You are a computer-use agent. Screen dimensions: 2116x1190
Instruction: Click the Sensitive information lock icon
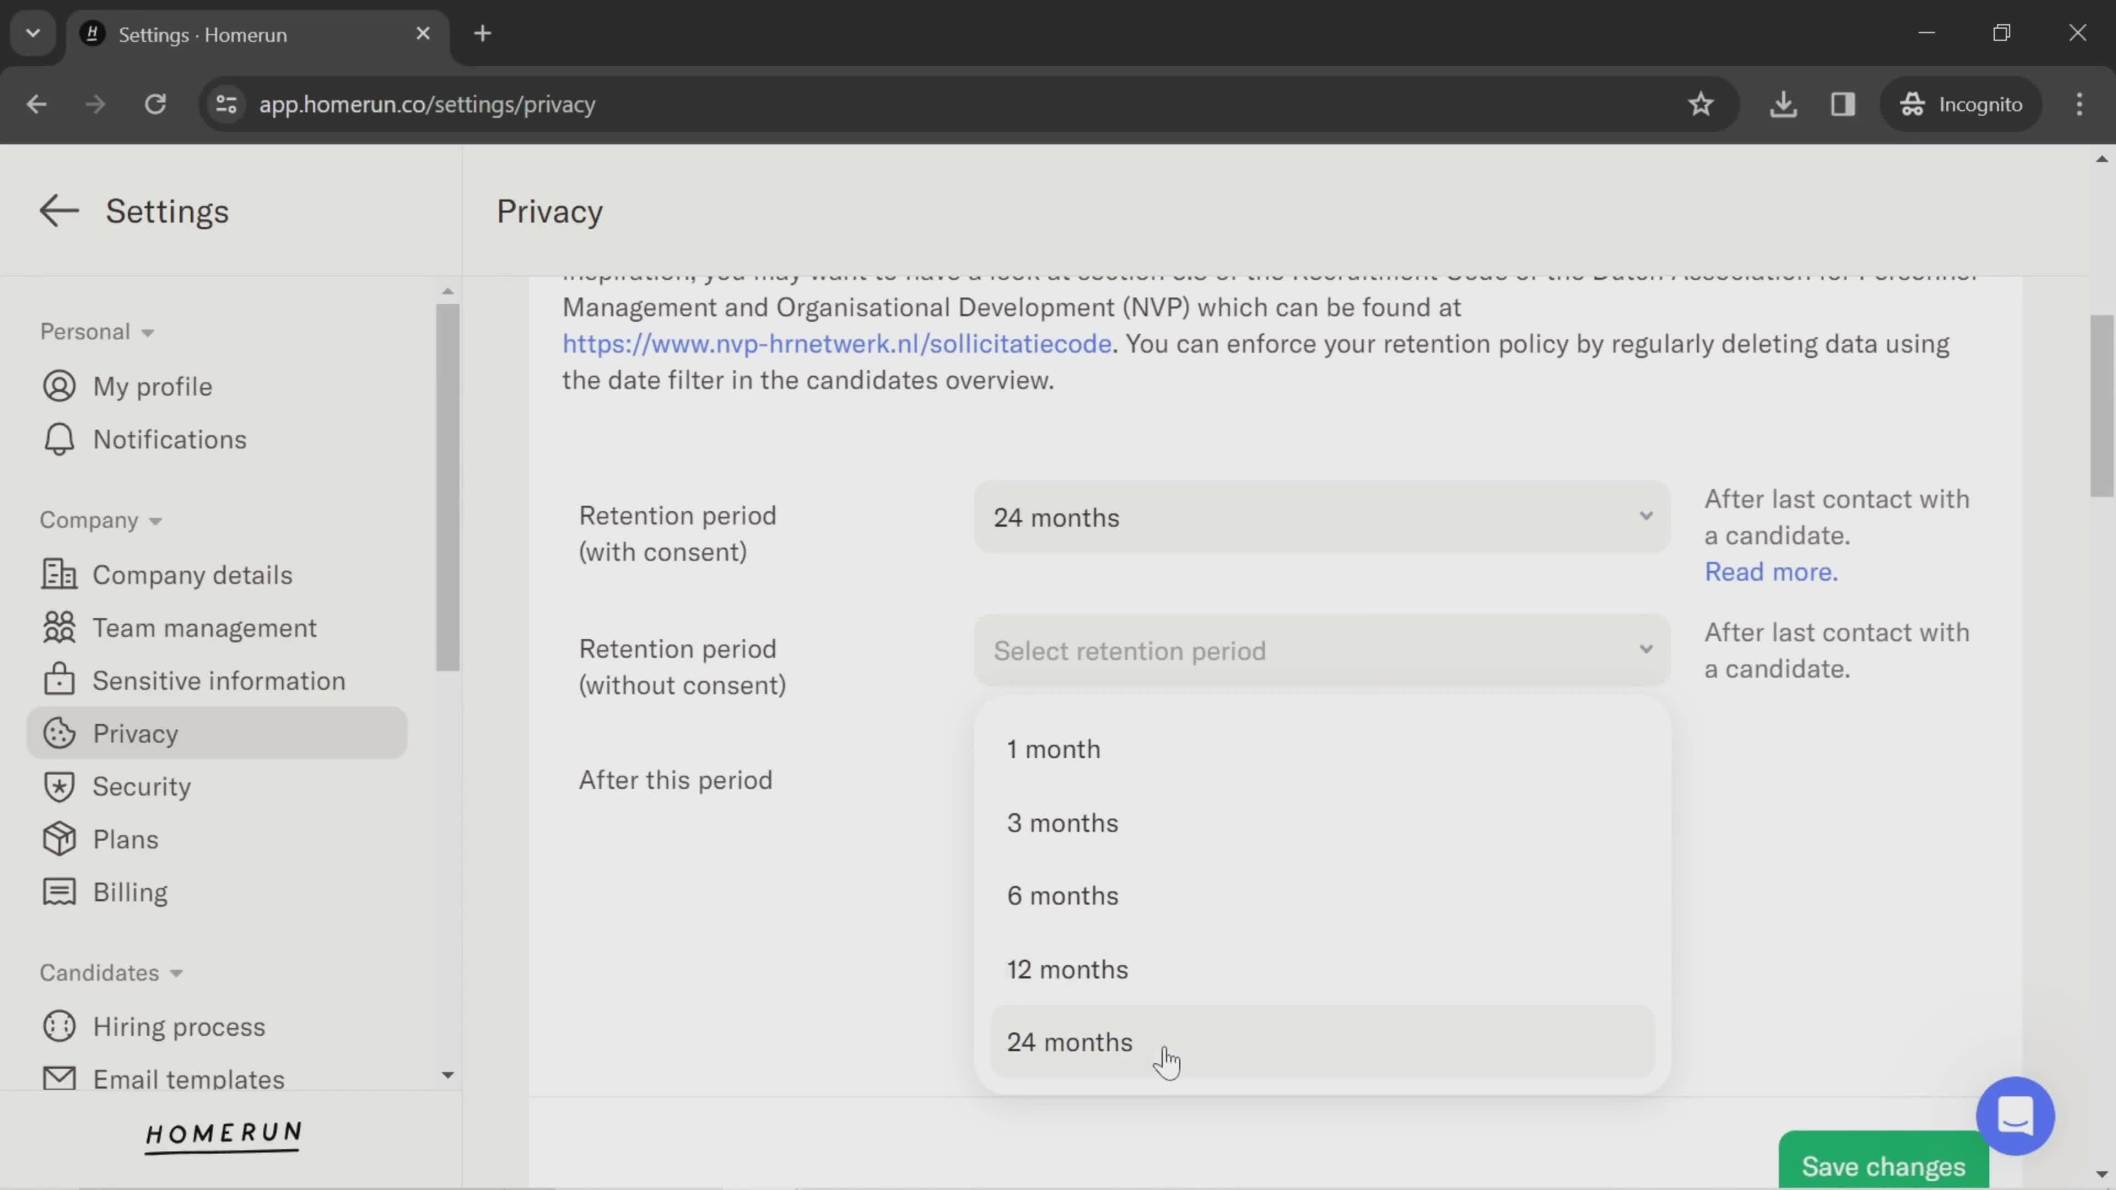click(x=59, y=679)
